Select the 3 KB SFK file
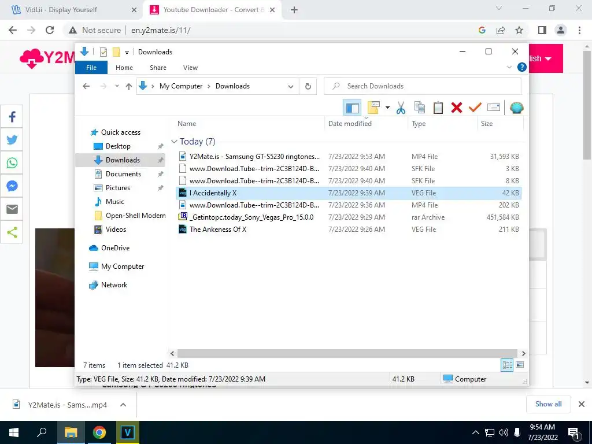Screen dimensions: 592x444 [x=349, y=169]
